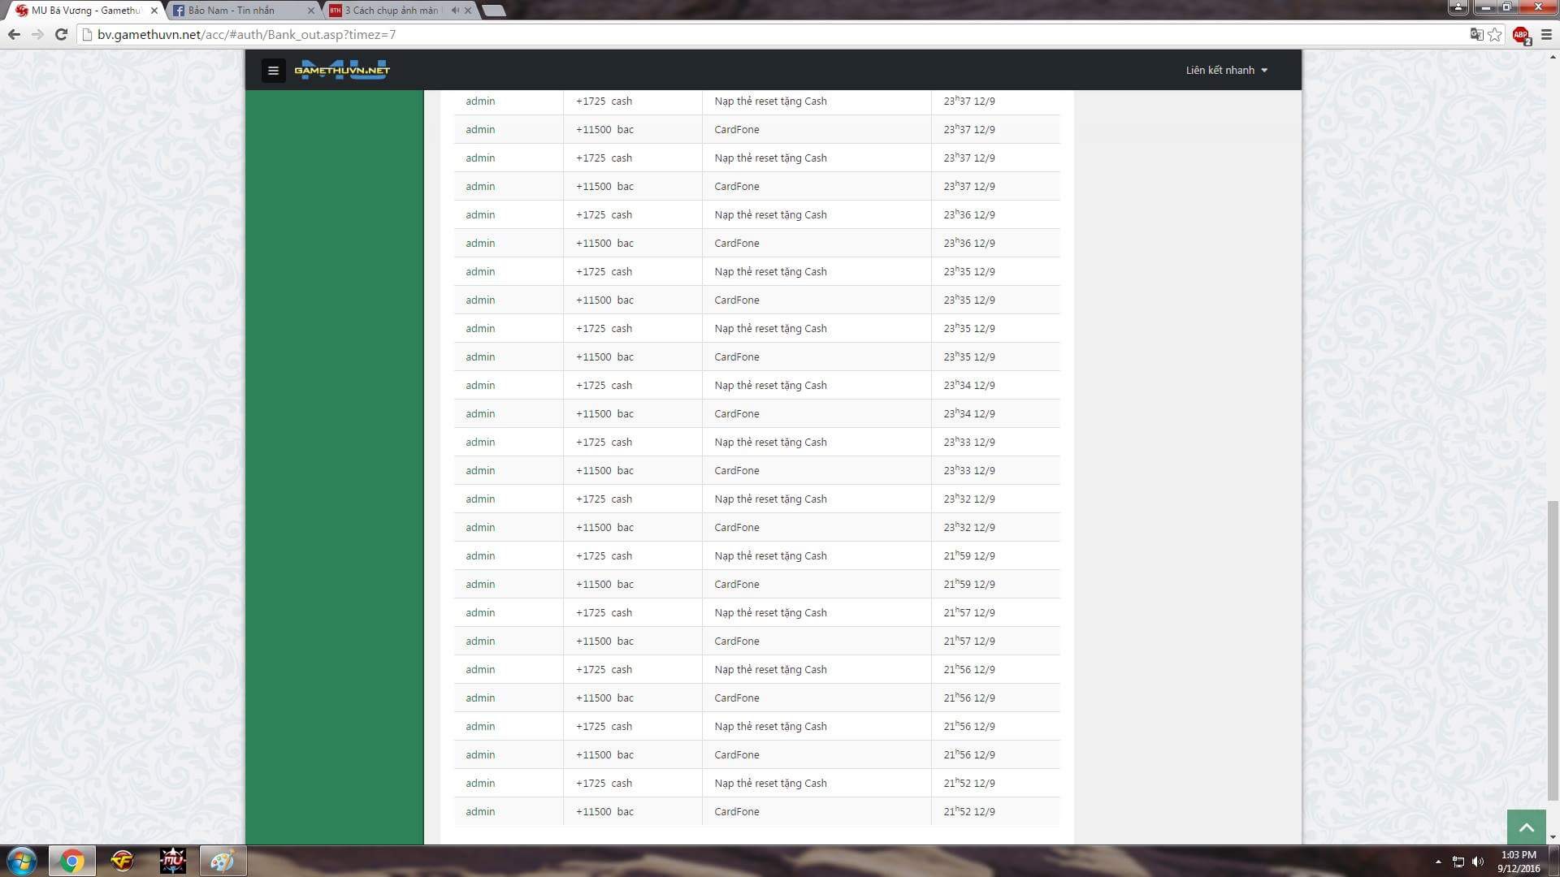
Task: Click admin in 21h57 Nạp thẻ reset row
Action: 480,612
